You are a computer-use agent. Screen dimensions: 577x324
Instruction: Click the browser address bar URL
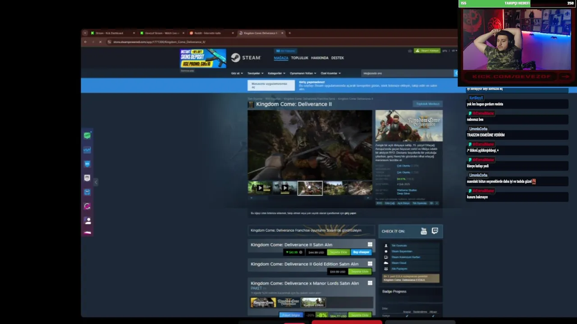[x=159, y=42]
